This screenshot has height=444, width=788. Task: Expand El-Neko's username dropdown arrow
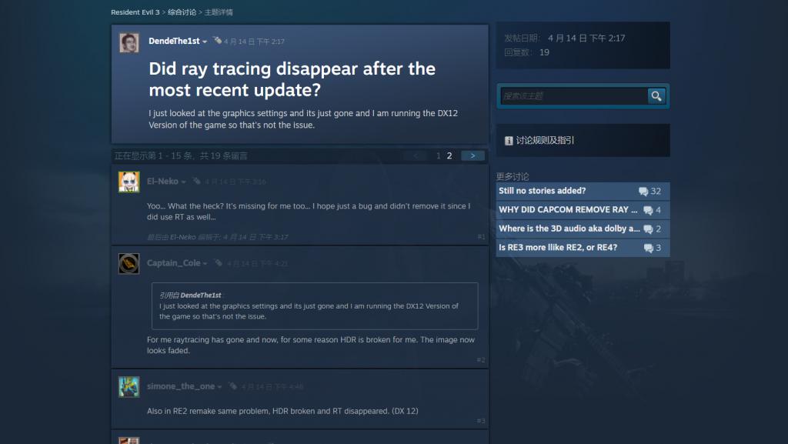pos(183,182)
